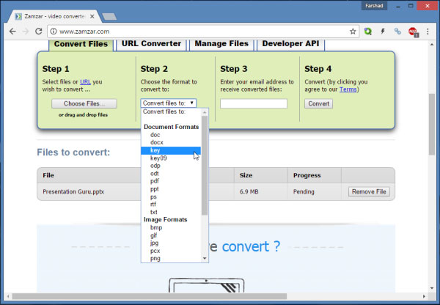Click the horizontal scrollbar thumb

(150, 296)
